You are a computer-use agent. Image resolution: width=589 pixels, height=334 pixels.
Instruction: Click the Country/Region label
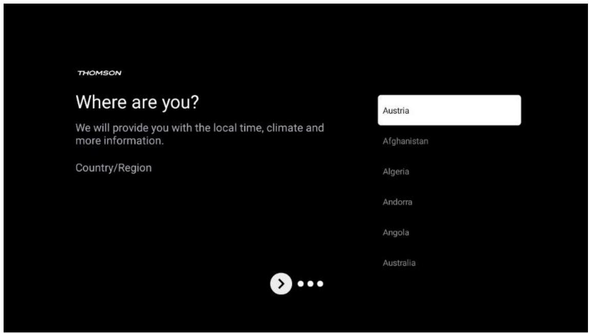pyautogui.click(x=113, y=168)
